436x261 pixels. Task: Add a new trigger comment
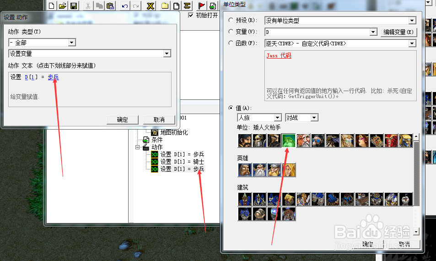pos(187,5)
